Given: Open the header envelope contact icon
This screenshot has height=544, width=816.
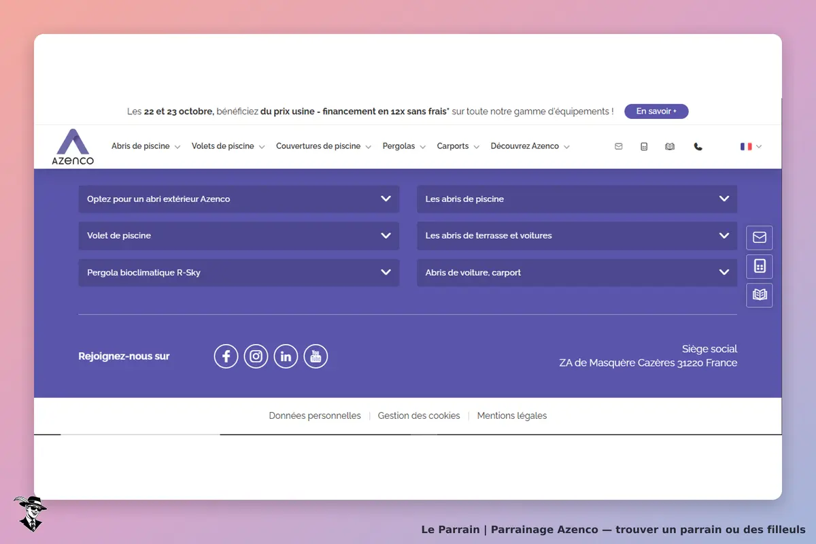Looking at the screenshot, I should 618,146.
